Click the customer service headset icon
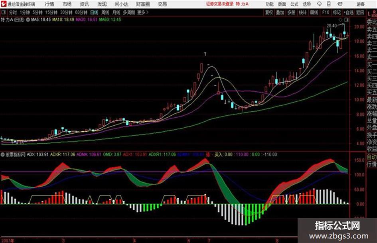The height and width of the screenshot is (243, 377). pyautogui.click(x=319, y=4)
